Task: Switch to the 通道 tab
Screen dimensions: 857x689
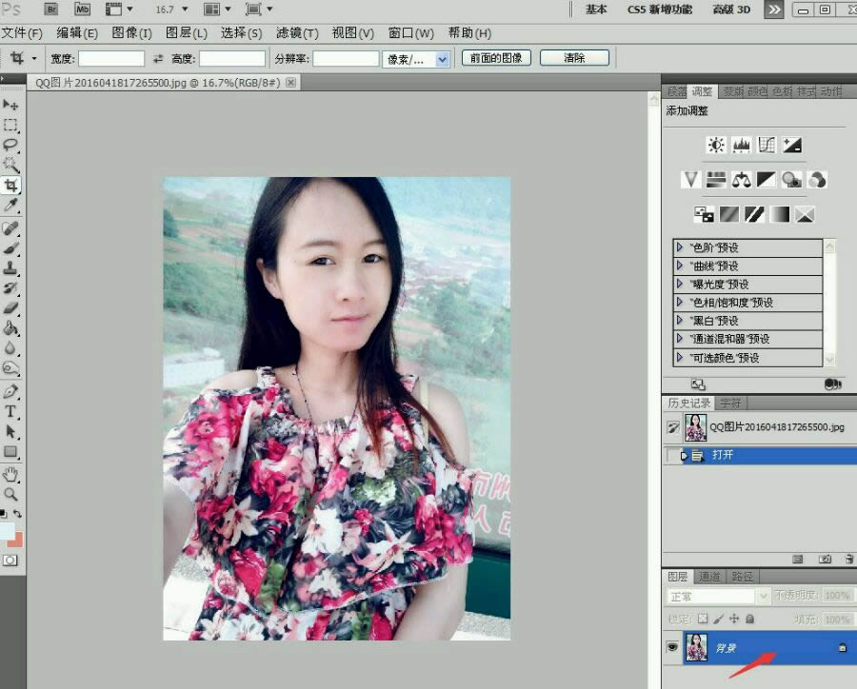Action: [709, 575]
